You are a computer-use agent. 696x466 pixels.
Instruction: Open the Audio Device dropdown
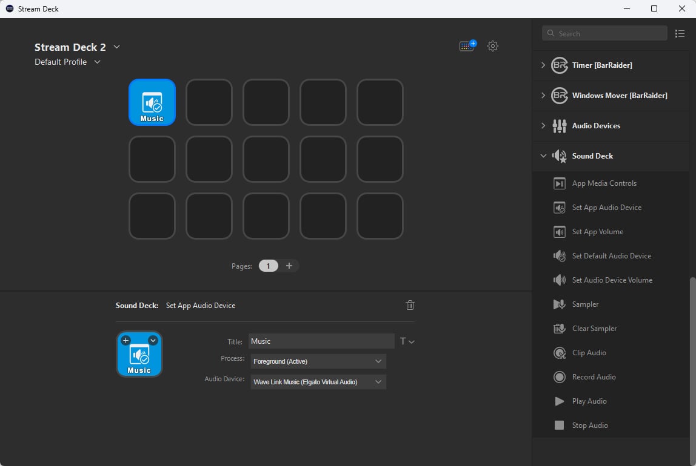(318, 382)
